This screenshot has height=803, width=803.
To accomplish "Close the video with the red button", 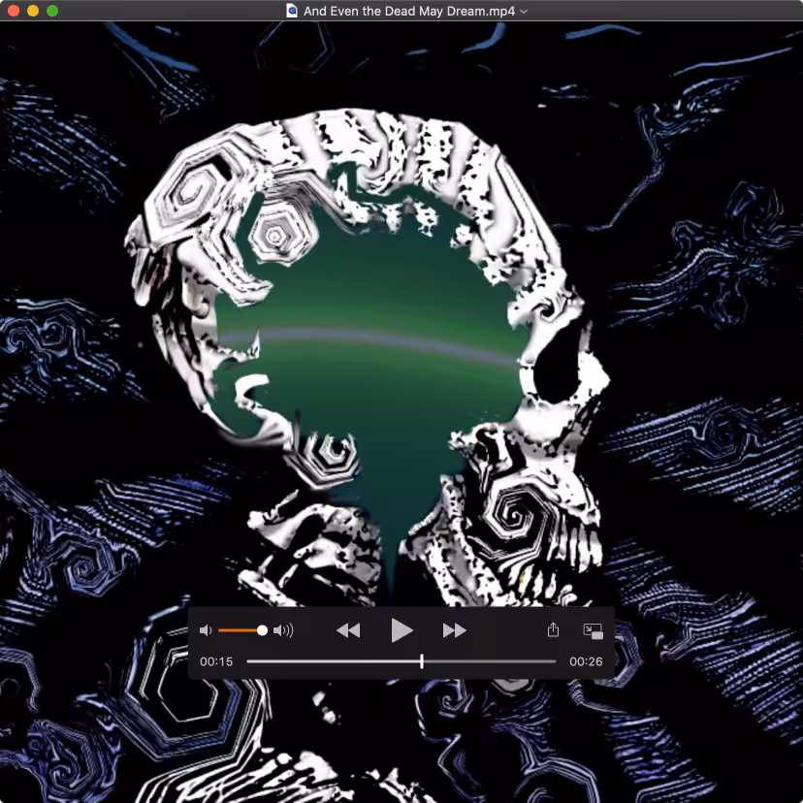I will 14,11.
